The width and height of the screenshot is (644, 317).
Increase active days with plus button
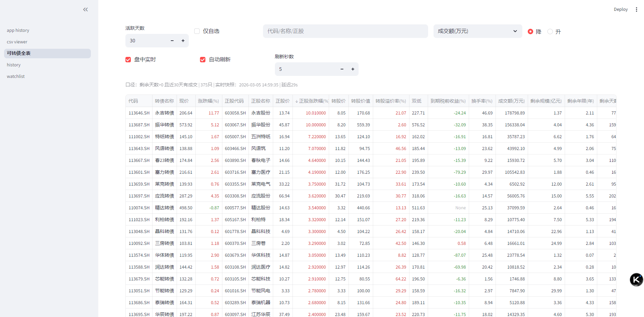click(183, 41)
